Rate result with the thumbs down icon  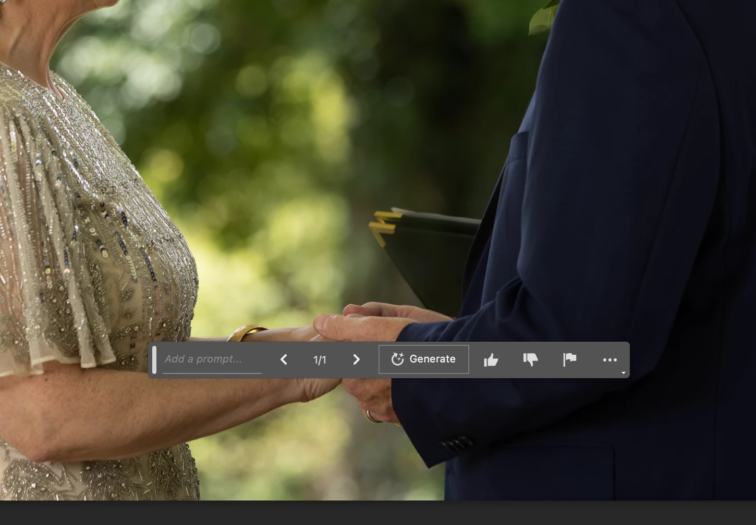click(530, 359)
